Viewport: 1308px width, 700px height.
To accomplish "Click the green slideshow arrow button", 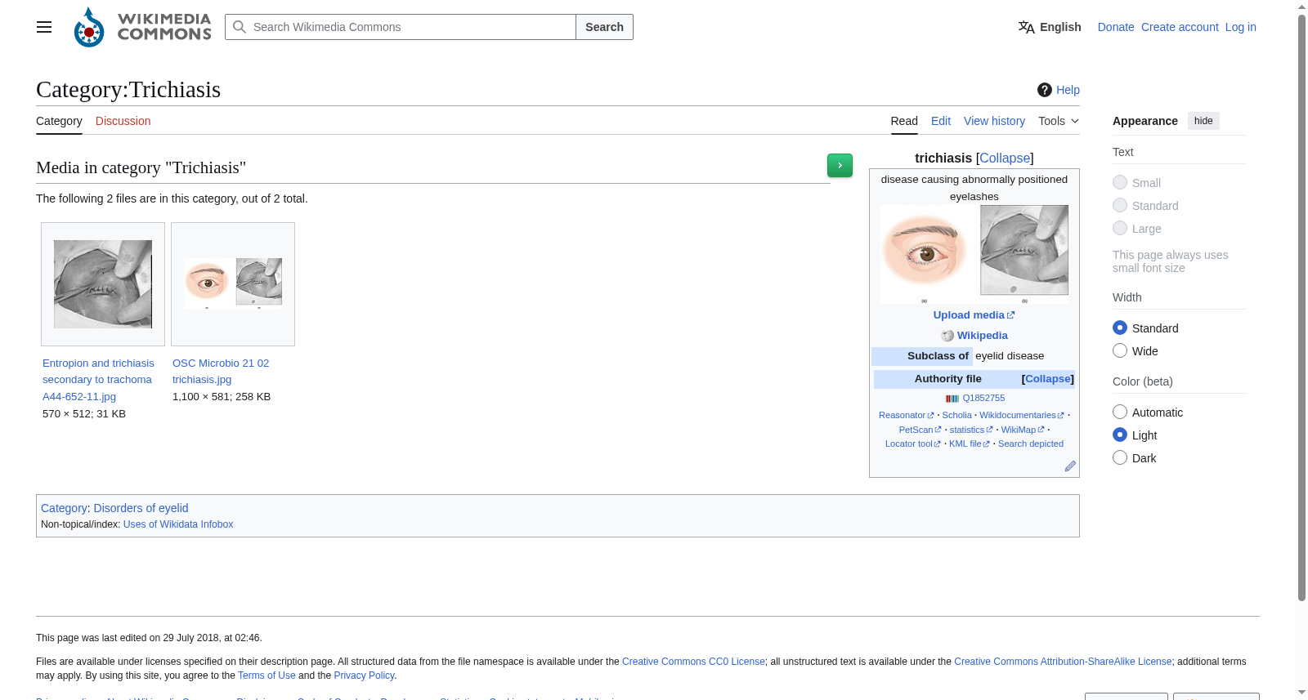I will tap(840, 165).
